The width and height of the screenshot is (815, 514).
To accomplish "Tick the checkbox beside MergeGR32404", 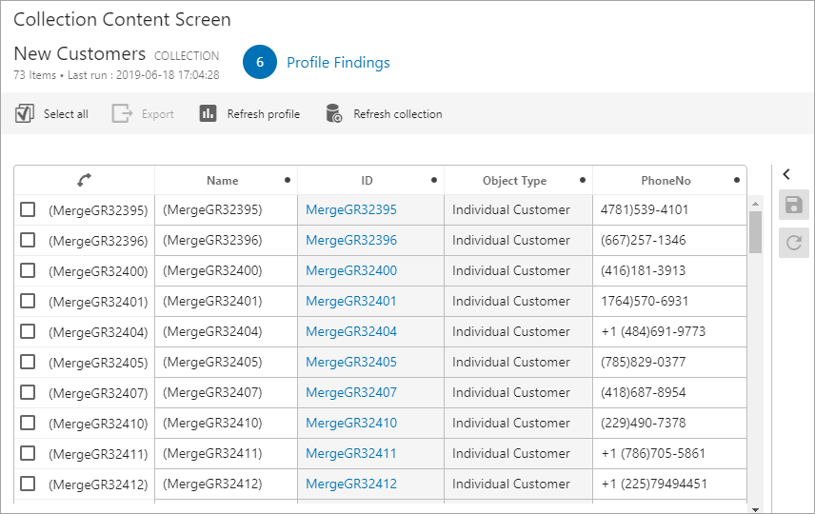I will click(x=29, y=331).
